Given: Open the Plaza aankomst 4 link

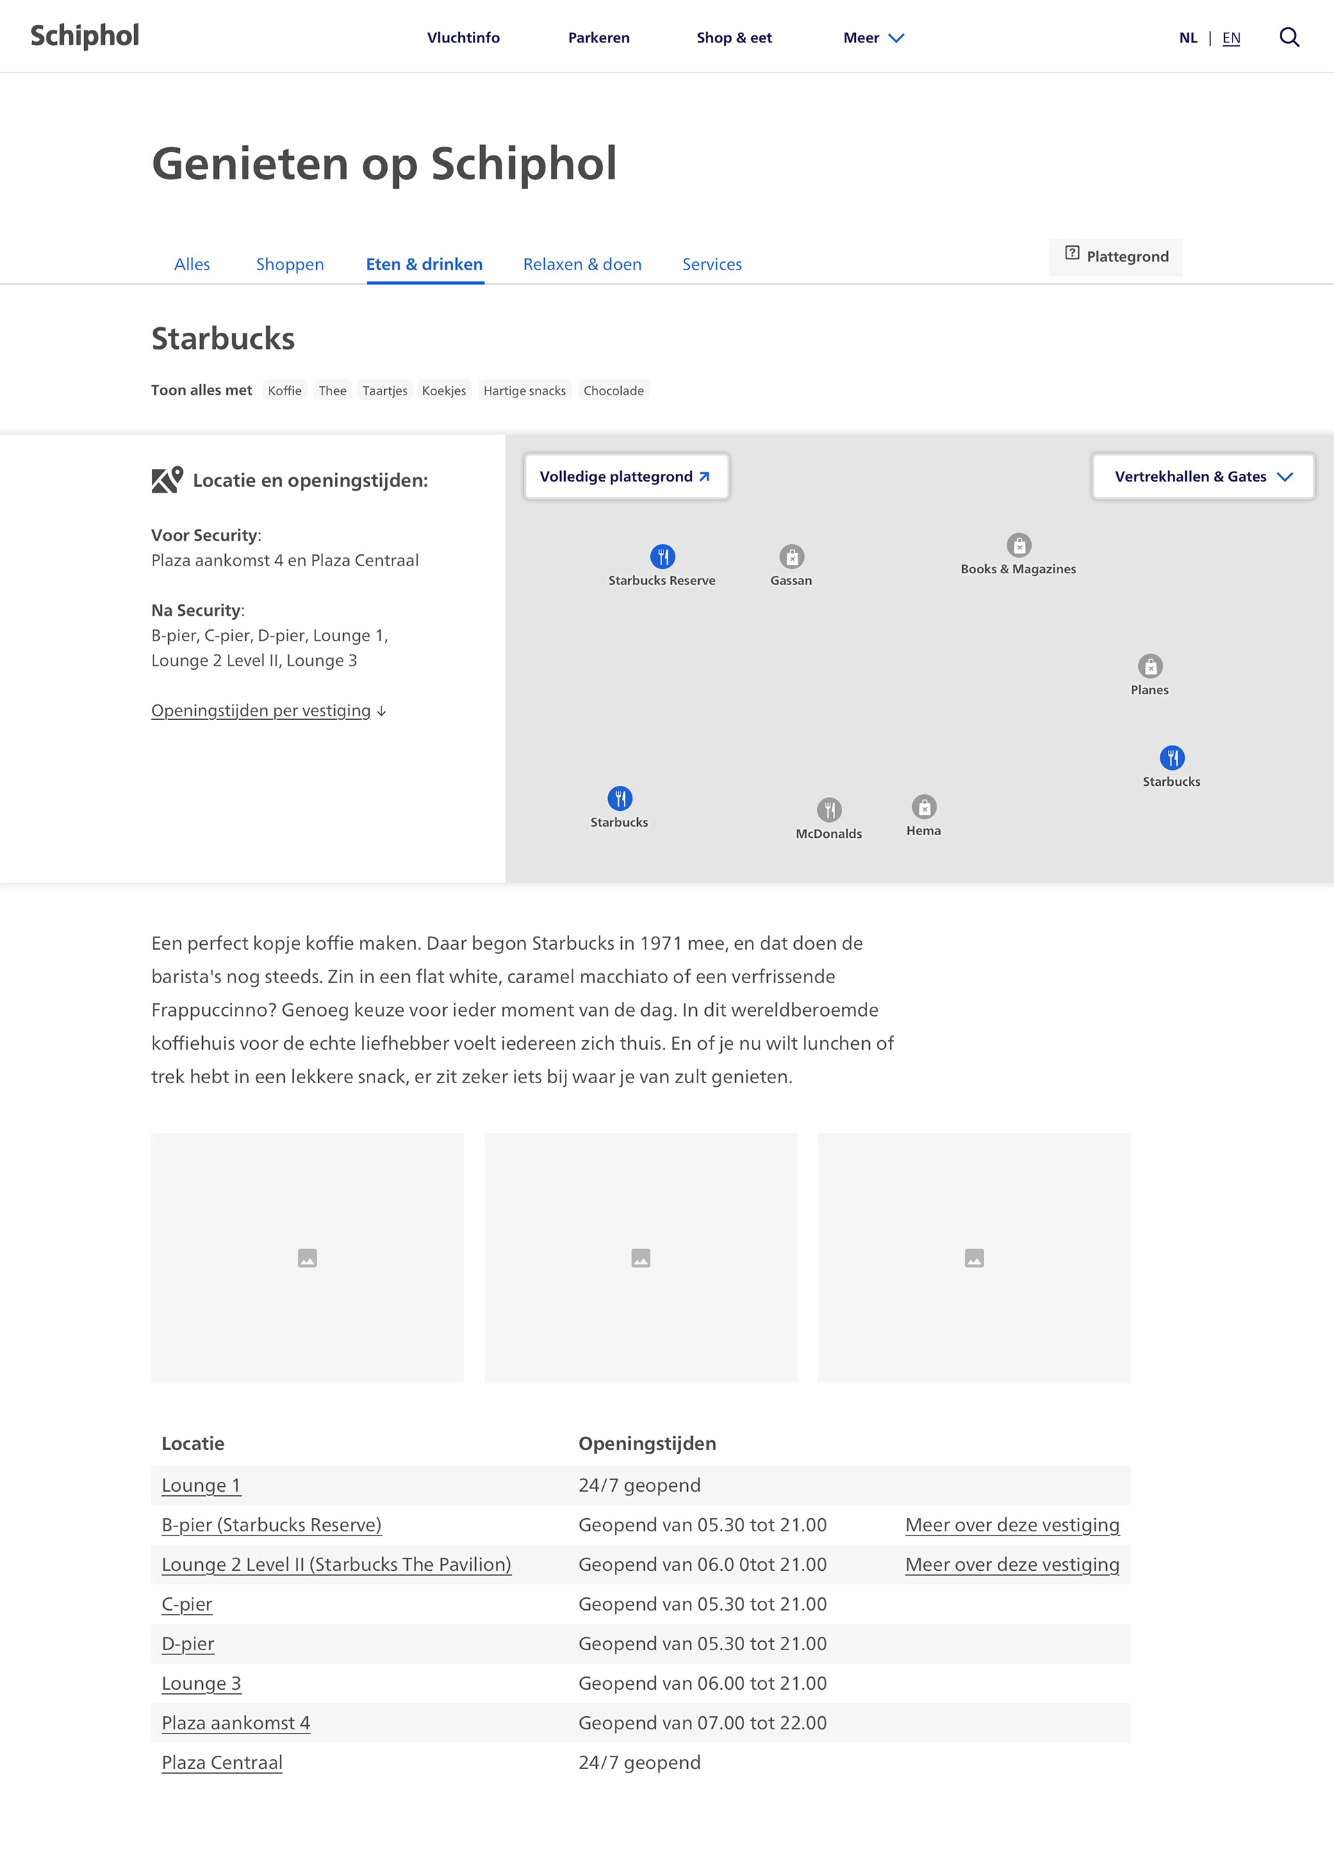Looking at the screenshot, I should 236,1723.
